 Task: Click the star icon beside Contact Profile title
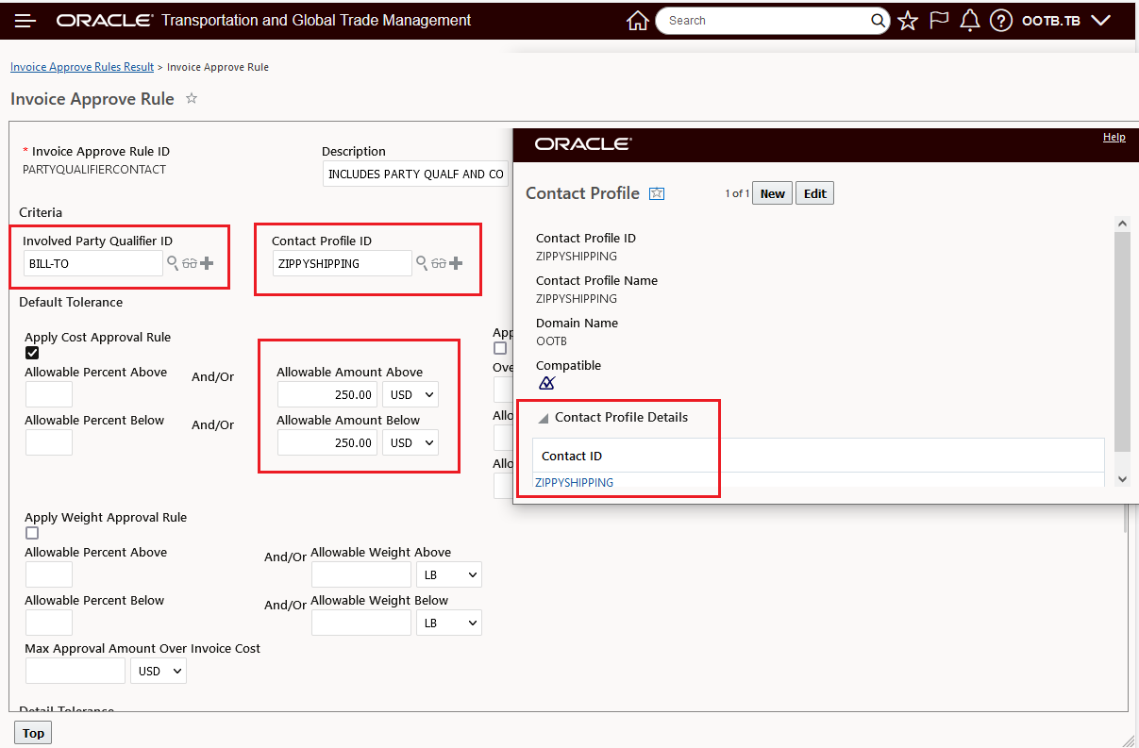click(657, 193)
